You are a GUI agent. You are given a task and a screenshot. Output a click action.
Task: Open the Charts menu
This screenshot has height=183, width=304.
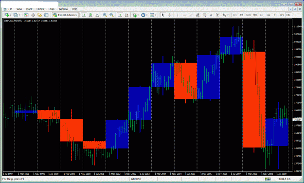40,9
